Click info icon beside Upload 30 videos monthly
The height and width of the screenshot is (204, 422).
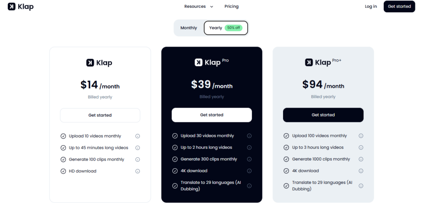[x=249, y=136]
